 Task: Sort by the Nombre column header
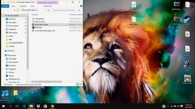coord(35,15)
